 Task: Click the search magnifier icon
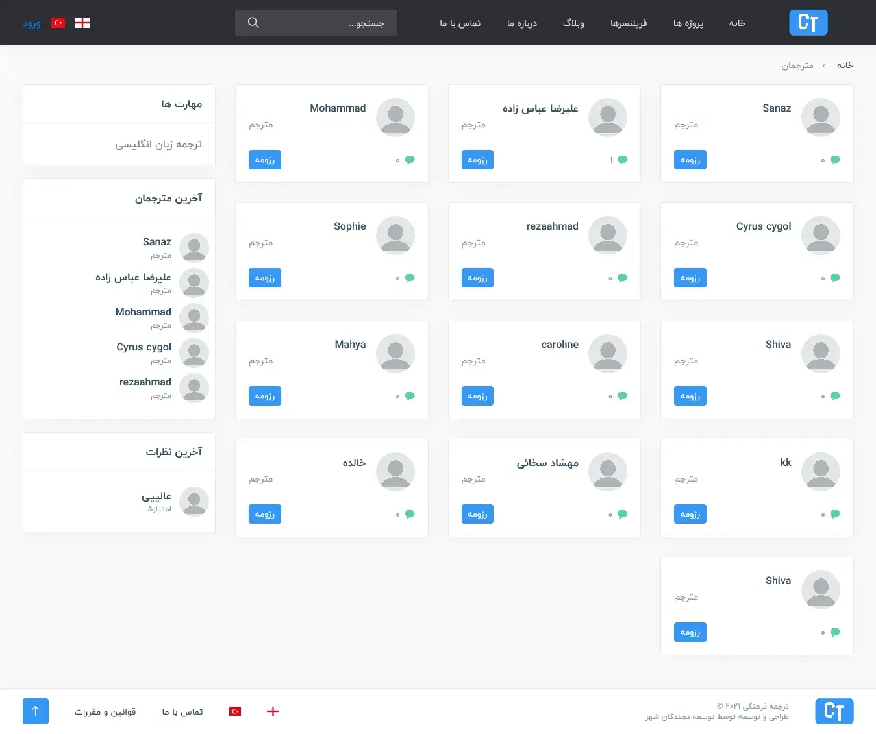[x=253, y=23]
